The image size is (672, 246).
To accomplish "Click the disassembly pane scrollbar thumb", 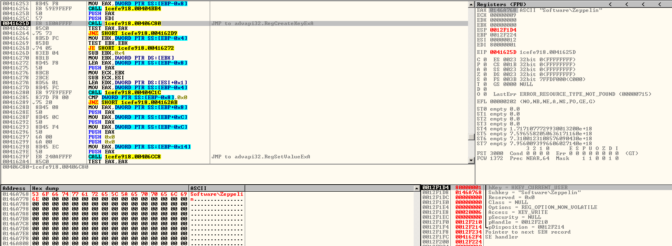I will tap(471, 137).
